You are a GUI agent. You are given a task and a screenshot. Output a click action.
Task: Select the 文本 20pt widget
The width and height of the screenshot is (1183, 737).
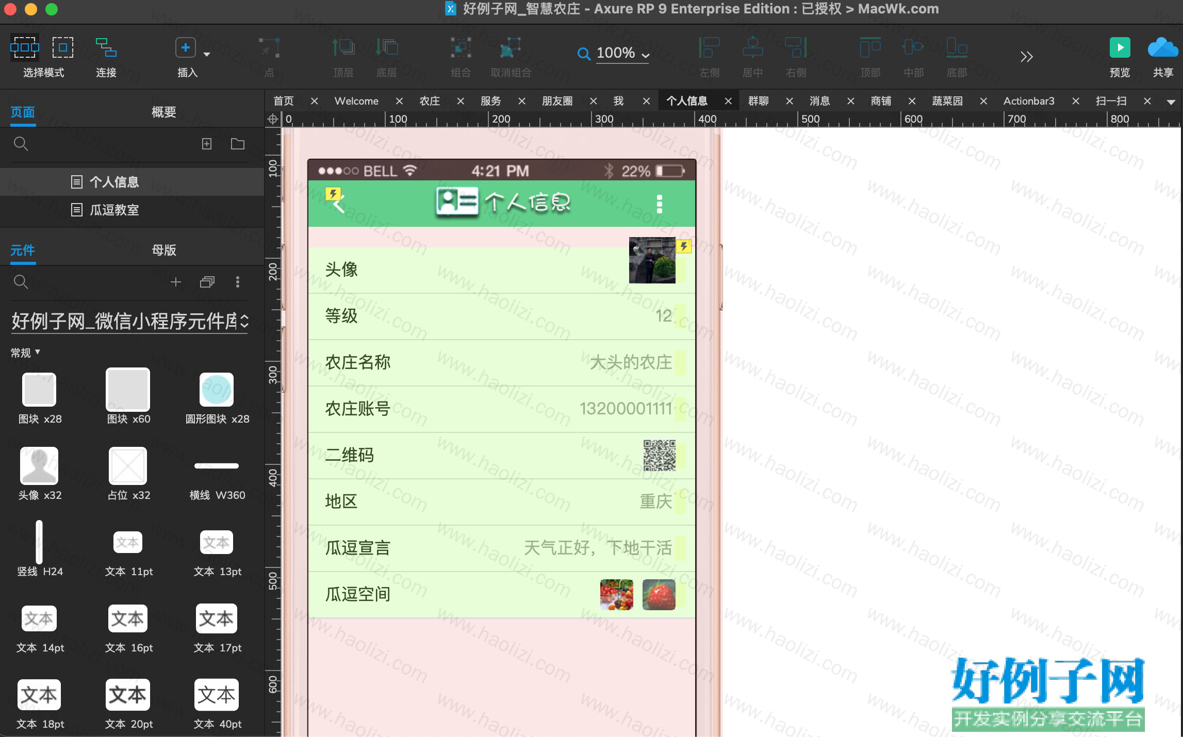tap(128, 703)
